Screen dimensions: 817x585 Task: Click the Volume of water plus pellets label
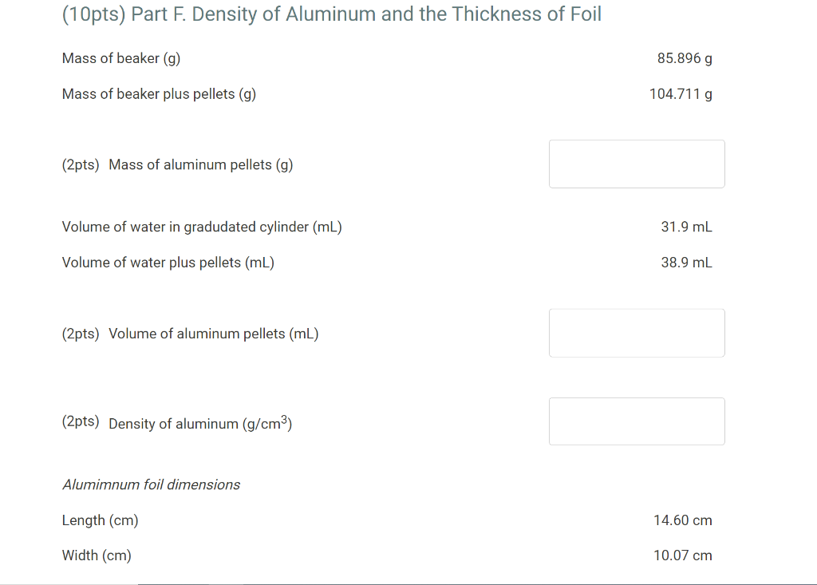[x=168, y=262]
